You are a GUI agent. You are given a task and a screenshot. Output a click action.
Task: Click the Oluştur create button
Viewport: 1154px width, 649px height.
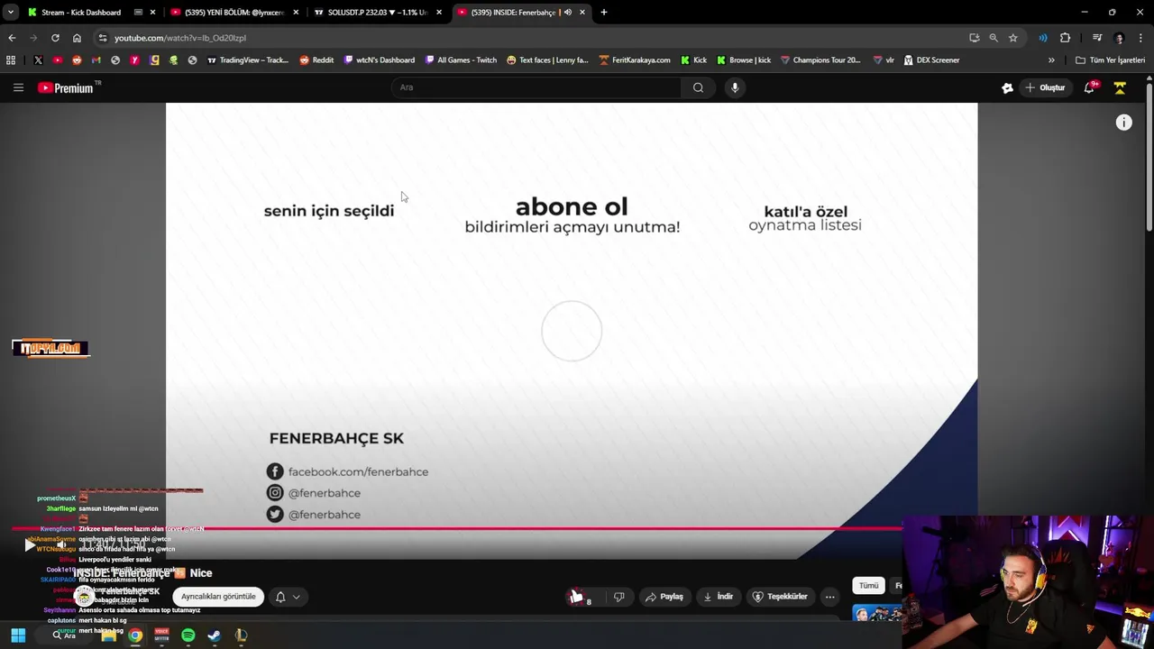pos(1046,87)
